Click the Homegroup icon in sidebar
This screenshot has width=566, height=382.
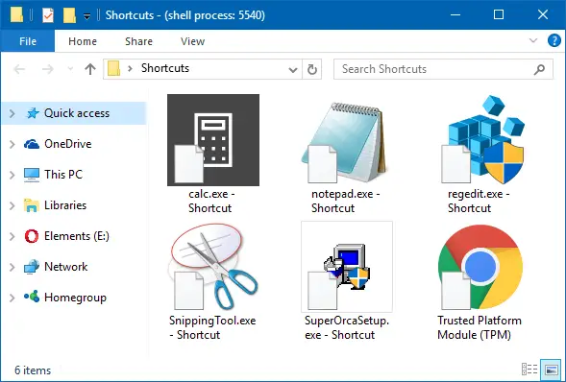(32, 297)
